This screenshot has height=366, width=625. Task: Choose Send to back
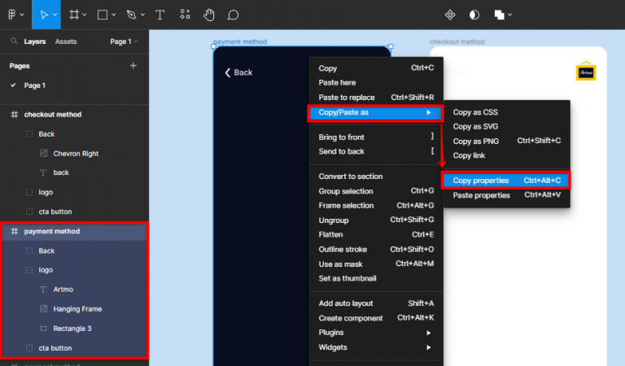[x=376, y=151]
